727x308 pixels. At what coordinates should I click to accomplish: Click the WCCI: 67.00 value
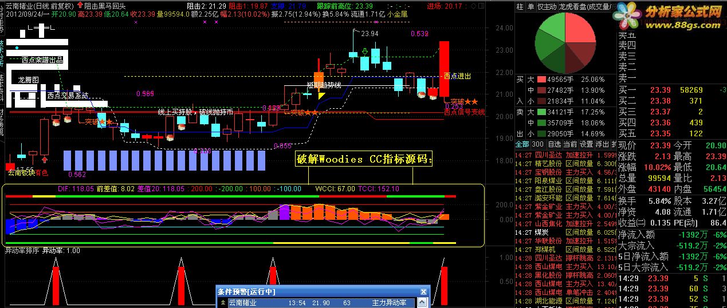click(x=335, y=188)
